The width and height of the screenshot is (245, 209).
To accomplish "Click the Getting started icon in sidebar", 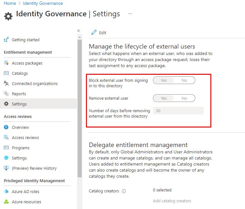I will pos(6,40).
